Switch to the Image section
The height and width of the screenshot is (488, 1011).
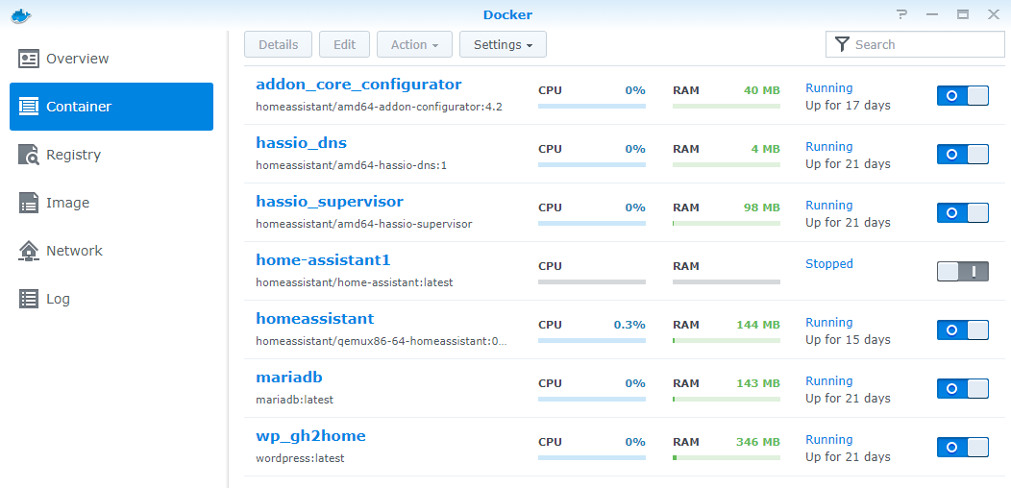pos(111,203)
